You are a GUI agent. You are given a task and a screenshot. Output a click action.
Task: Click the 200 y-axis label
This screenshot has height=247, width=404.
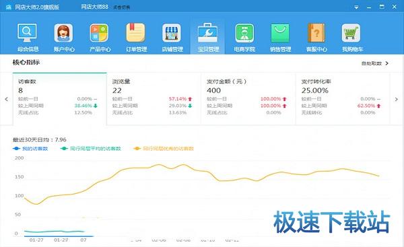click(x=20, y=158)
